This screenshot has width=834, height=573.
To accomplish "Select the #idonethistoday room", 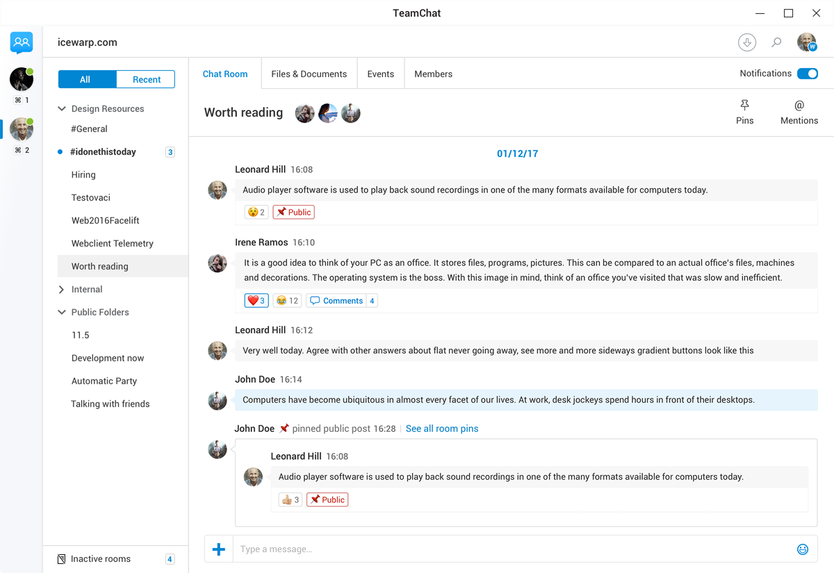I will [103, 152].
